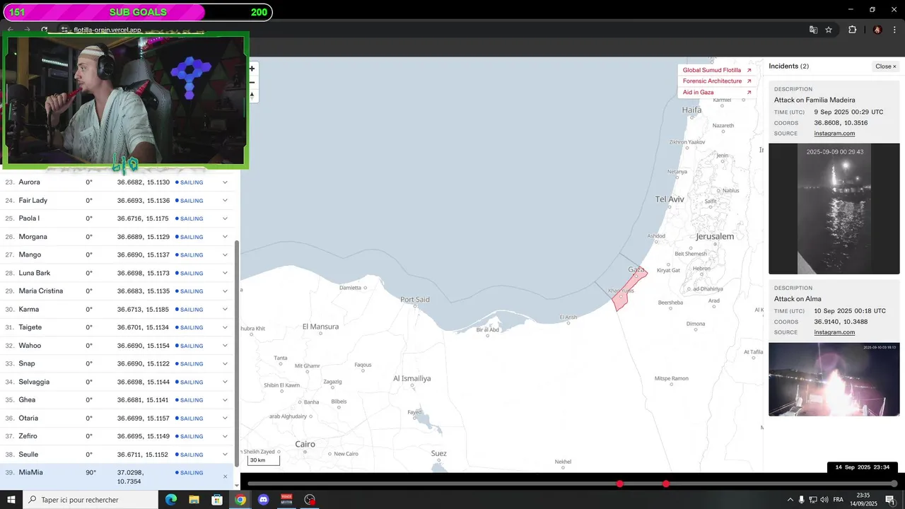This screenshot has height=509, width=905.
Task: Zoom out on the map
Action: pyautogui.click(x=252, y=82)
